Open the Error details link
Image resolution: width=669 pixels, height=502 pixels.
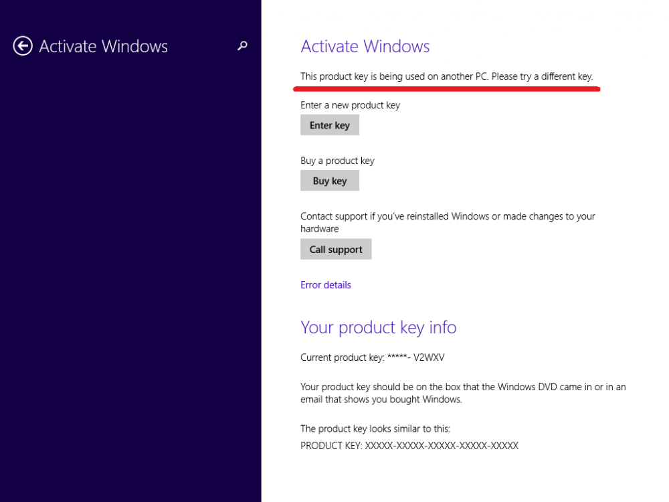coord(326,284)
